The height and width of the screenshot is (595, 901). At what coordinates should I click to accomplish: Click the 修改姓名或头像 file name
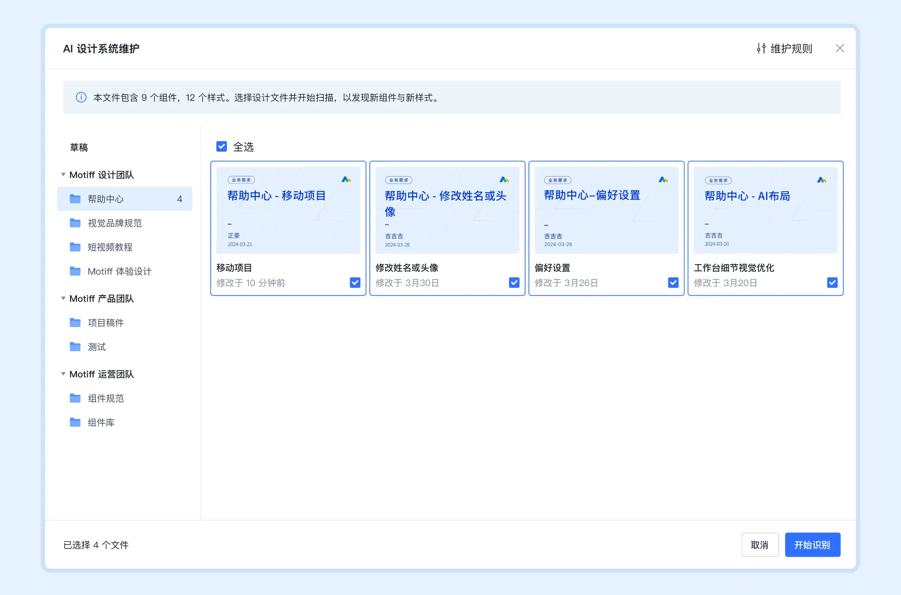pos(407,268)
